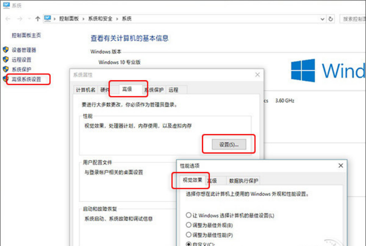This screenshot has width=366, height=246.
Task: Click the 搜索控制面板 search box
Action: coord(353,19)
